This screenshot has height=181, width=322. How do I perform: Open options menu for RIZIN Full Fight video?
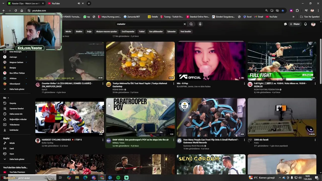(x=315, y=83)
